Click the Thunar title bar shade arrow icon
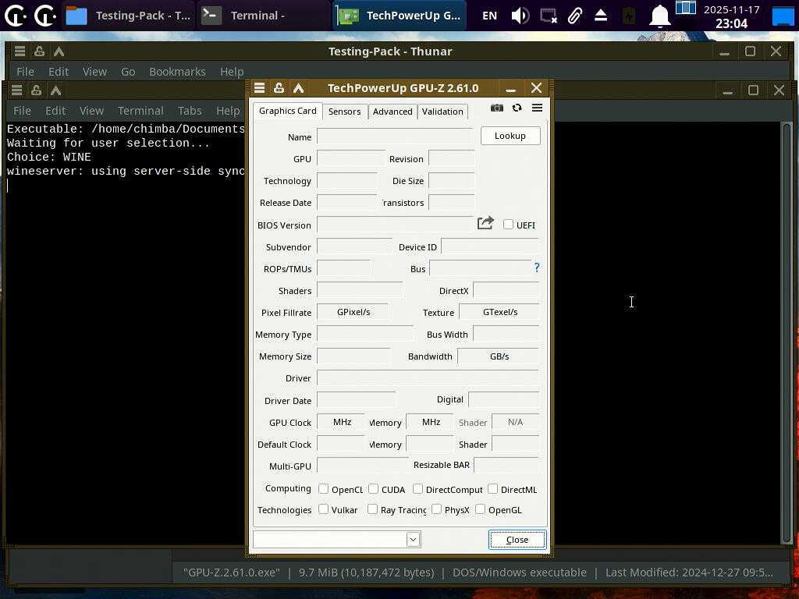Viewport: 799px width, 599px height. coord(59,51)
